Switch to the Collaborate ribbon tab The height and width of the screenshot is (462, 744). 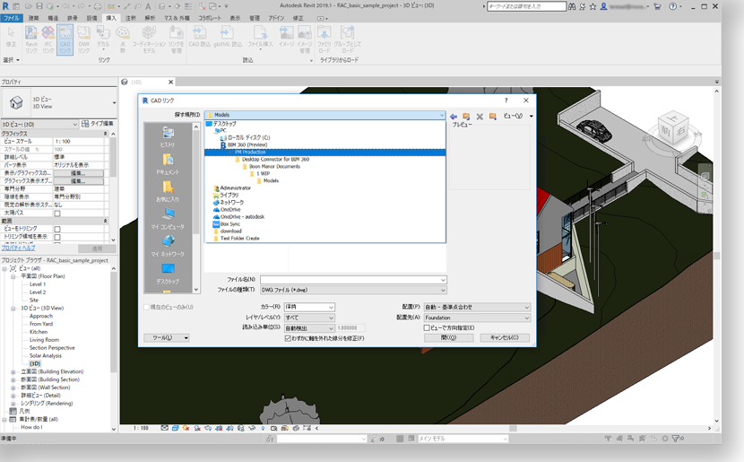pos(210,18)
